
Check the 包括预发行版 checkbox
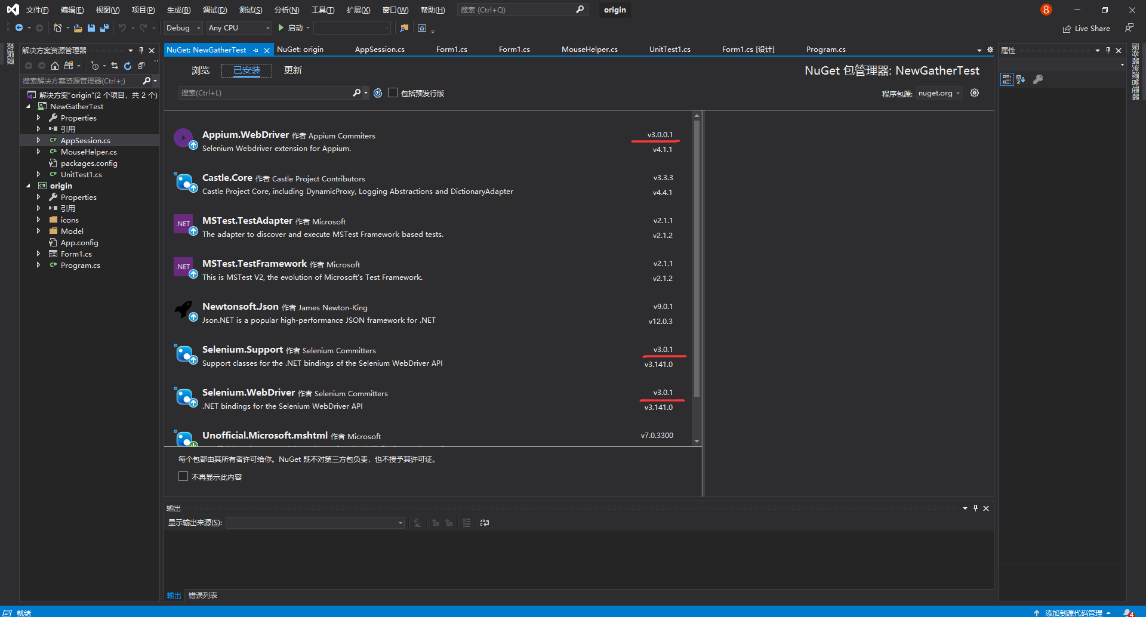pyautogui.click(x=393, y=92)
